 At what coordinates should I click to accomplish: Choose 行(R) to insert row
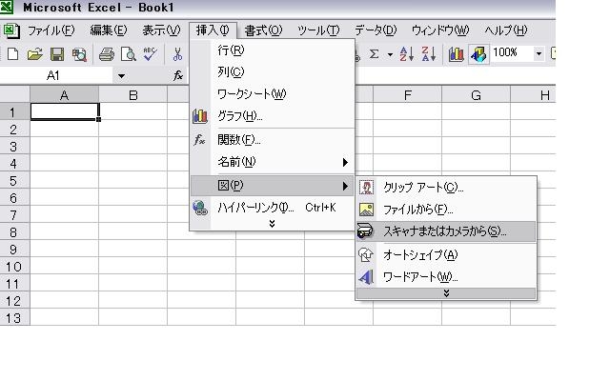pos(273,50)
